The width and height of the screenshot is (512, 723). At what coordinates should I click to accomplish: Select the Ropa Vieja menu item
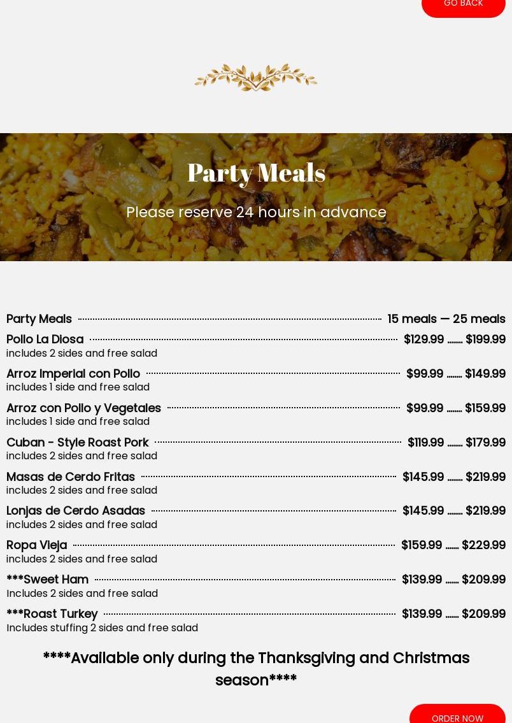point(37,545)
